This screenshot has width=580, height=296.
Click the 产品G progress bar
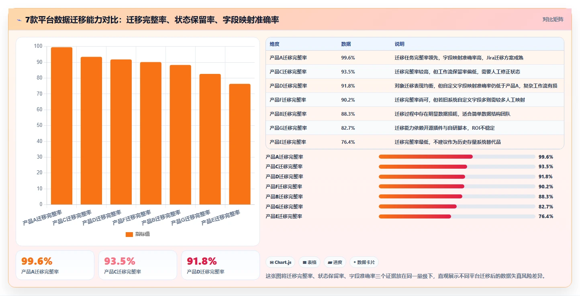tap(457, 206)
